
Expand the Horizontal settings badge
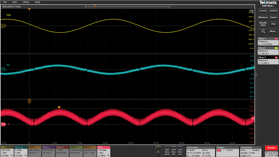point(201,151)
